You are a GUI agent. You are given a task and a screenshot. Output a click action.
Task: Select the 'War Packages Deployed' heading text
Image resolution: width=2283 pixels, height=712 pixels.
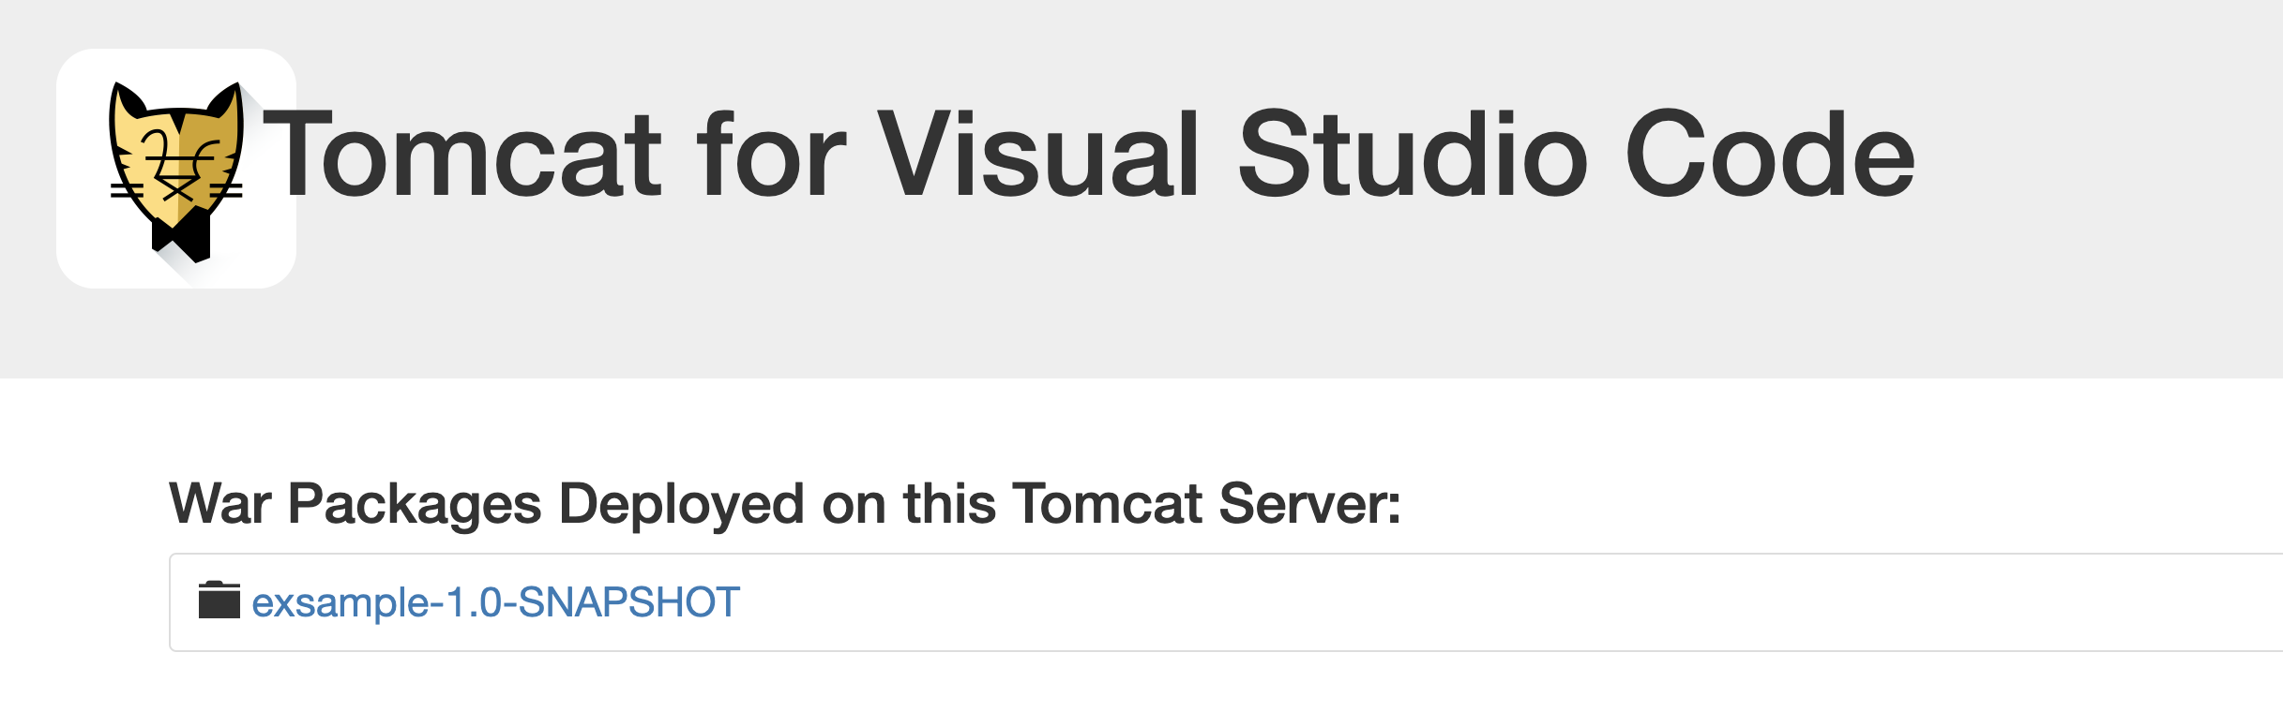784,504
